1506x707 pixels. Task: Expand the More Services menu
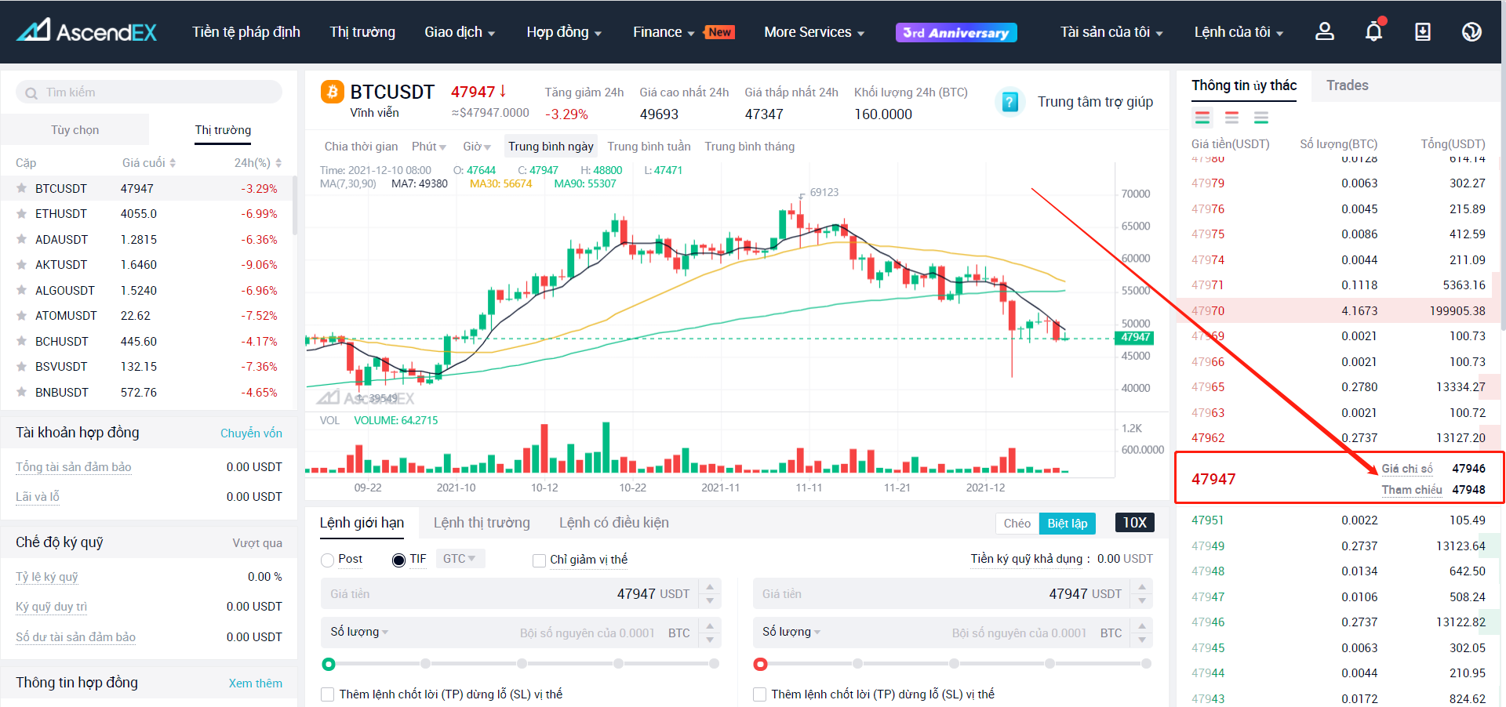click(814, 32)
